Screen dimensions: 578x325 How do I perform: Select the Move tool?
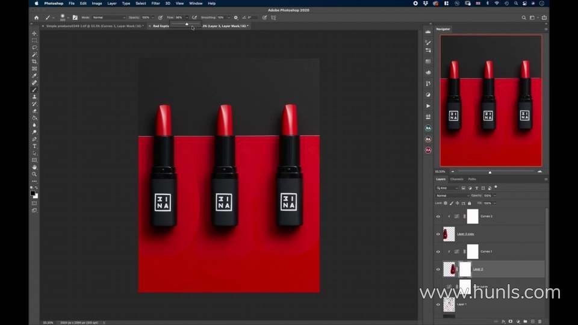tap(34, 33)
